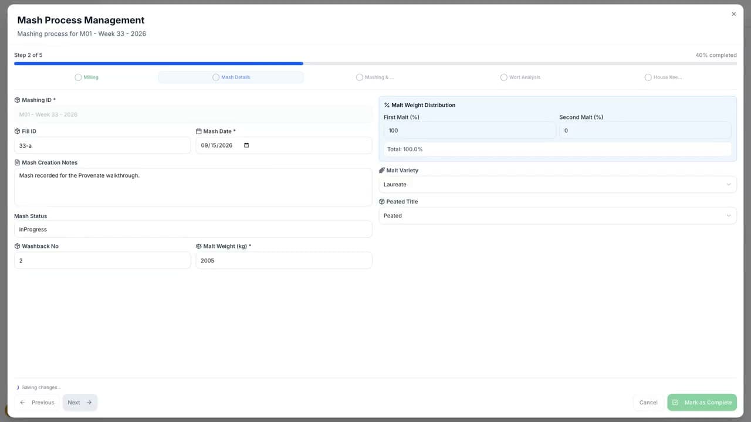This screenshot has width=751, height=422.
Task: Click the Mash Status field showing inProgress
Action: (193, 229)
